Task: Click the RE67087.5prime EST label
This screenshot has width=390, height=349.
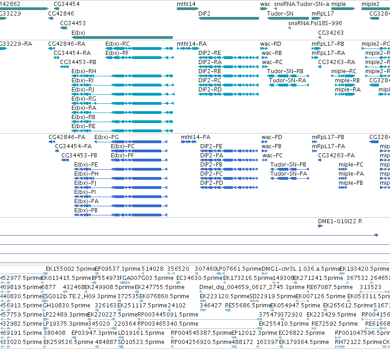Action: click(330, 287)
